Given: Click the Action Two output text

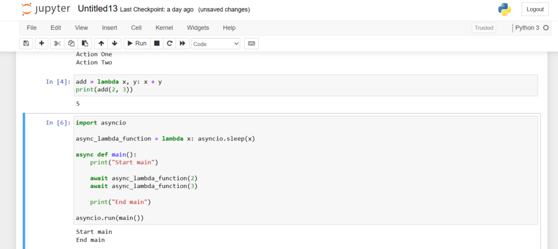Looking at the screenshot, I should 94,63.
